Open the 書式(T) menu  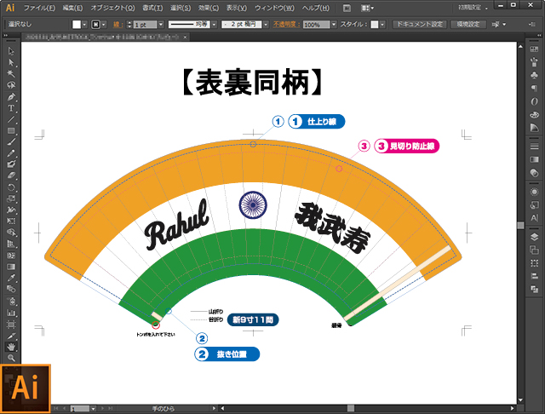coord(152,8)
